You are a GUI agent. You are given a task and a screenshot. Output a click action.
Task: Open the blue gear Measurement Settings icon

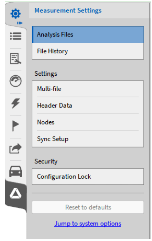(x=16, y=14)
